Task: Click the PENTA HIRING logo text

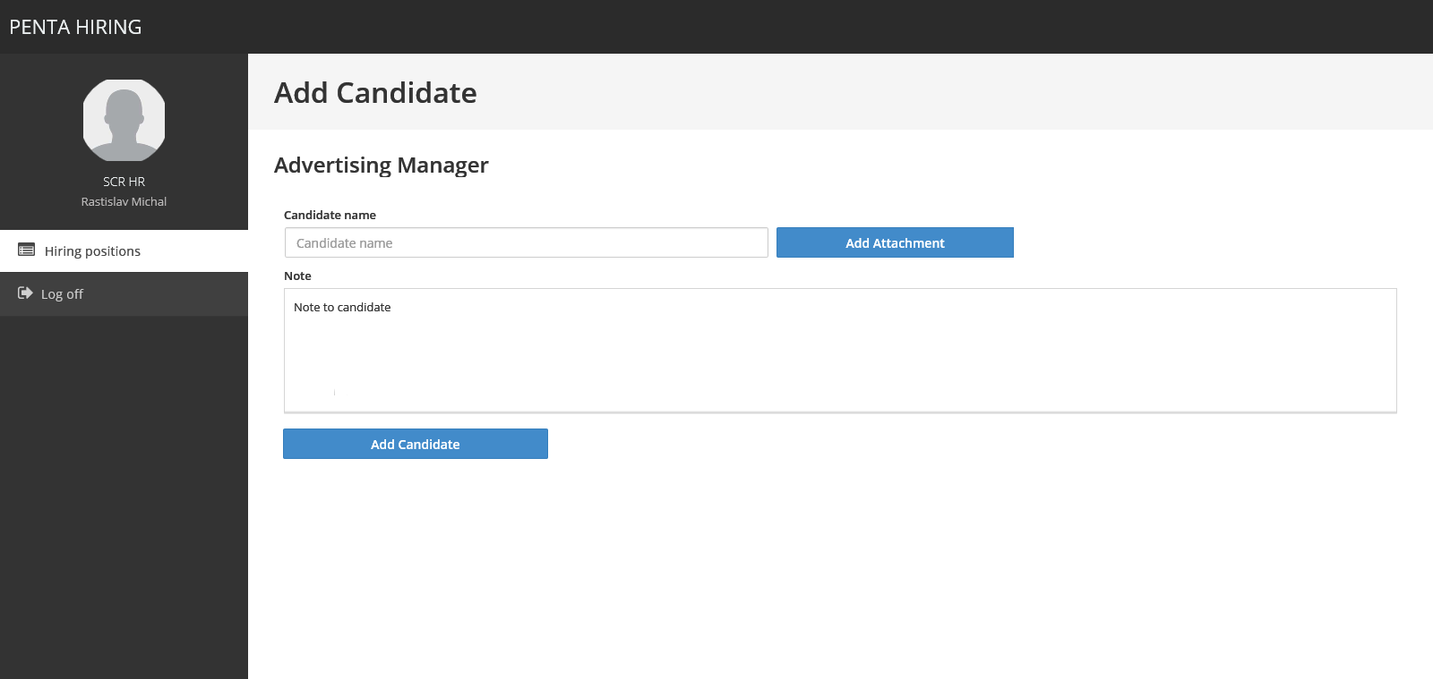Action: [75, 27]
